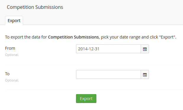183x110 pixels.
Task: Select the Competition Submissions page heading
Action: 35,7
